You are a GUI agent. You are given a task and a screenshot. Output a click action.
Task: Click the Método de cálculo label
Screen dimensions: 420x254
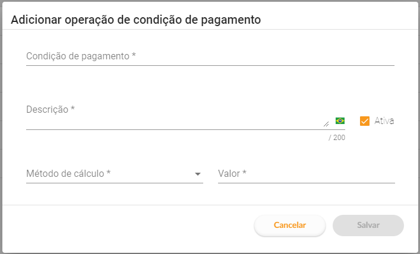pyautogui.click(x=69, y=174)
